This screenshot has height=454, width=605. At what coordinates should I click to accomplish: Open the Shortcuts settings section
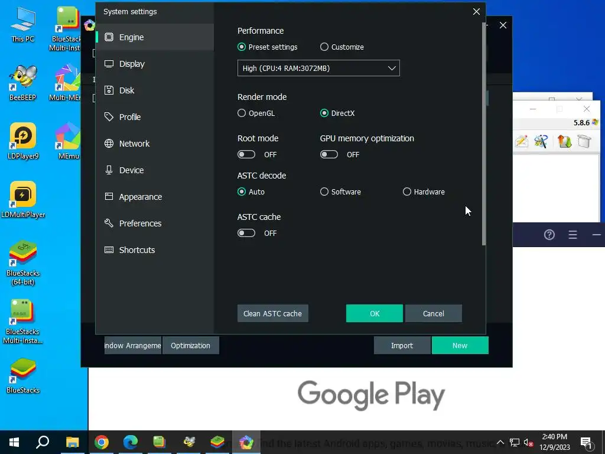(x=155, y=250)
